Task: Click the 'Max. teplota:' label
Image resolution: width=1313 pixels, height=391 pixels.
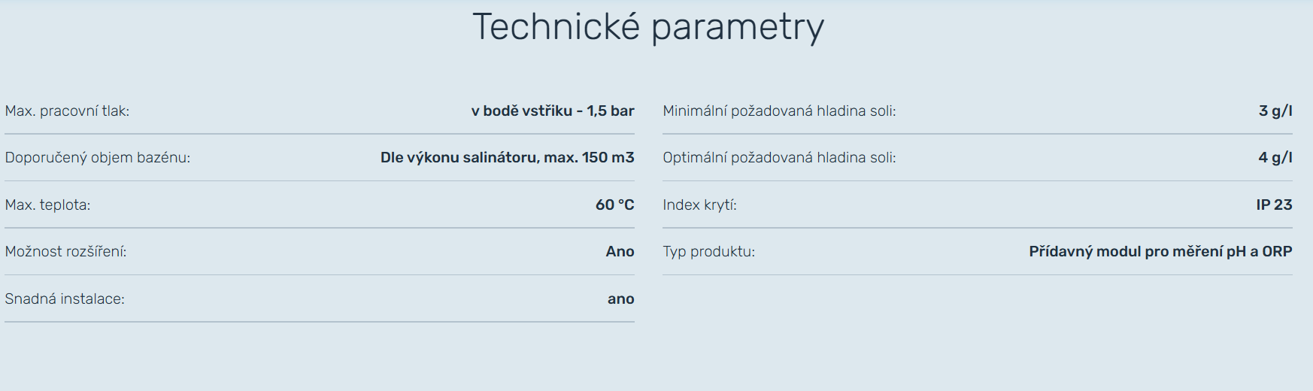Action: click(47, 205)
